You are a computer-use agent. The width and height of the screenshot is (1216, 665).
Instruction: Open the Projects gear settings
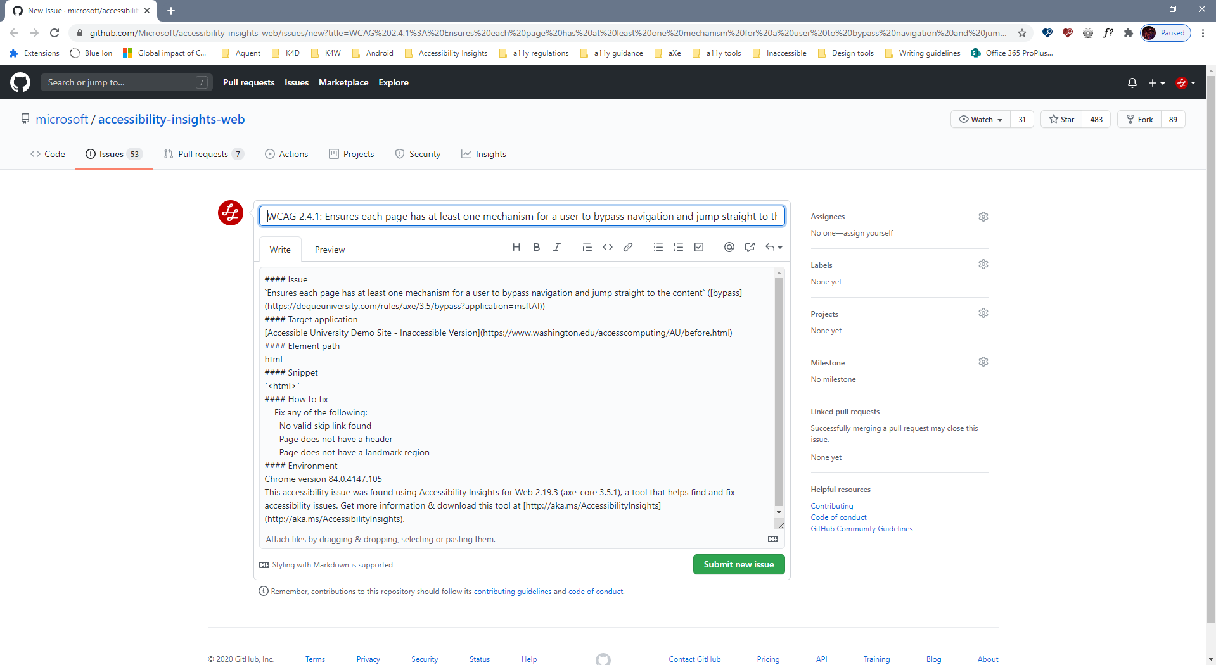(983, 313)
